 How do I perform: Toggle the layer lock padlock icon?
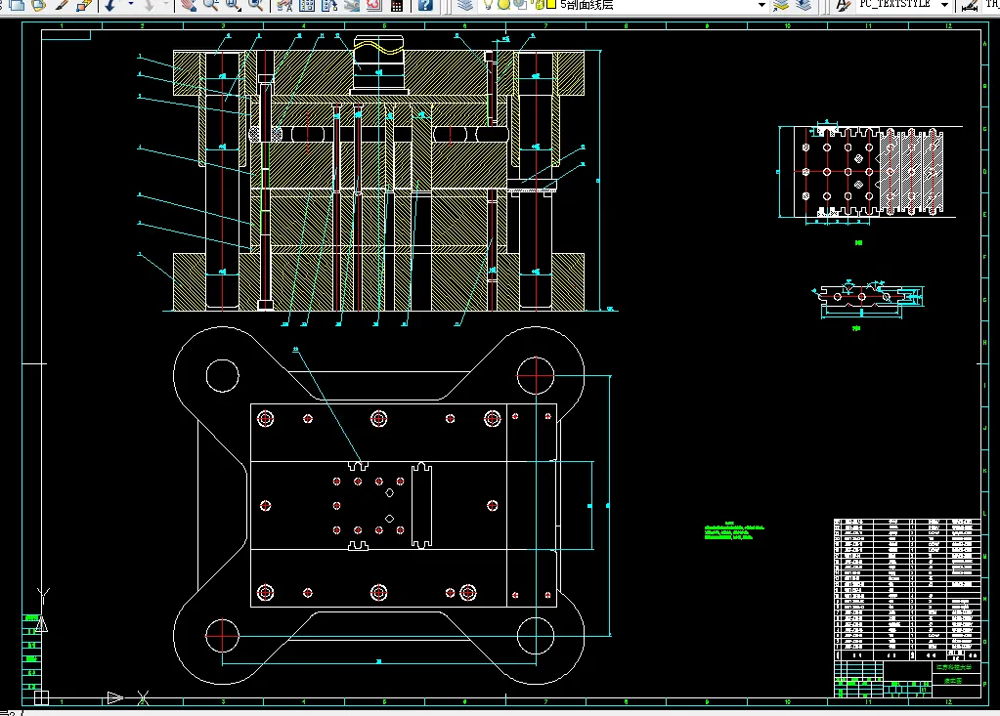click(539, 5)
